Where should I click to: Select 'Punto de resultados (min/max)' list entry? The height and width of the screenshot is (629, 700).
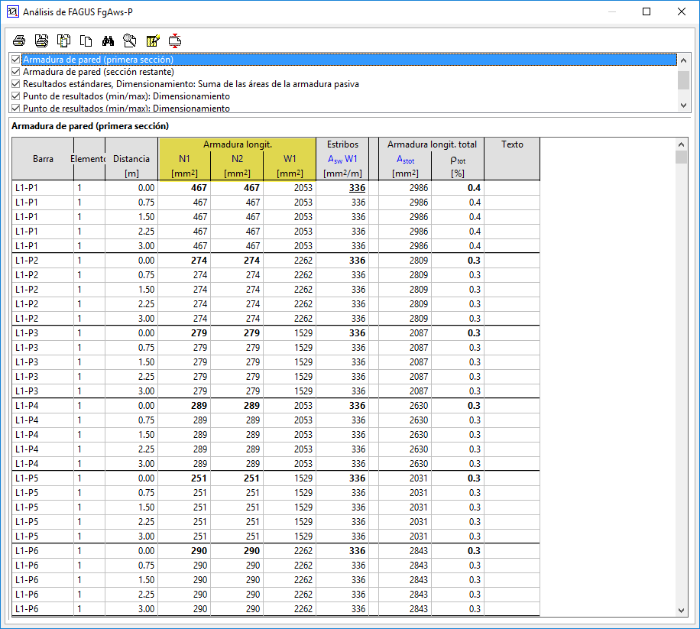tap(126, 96)
